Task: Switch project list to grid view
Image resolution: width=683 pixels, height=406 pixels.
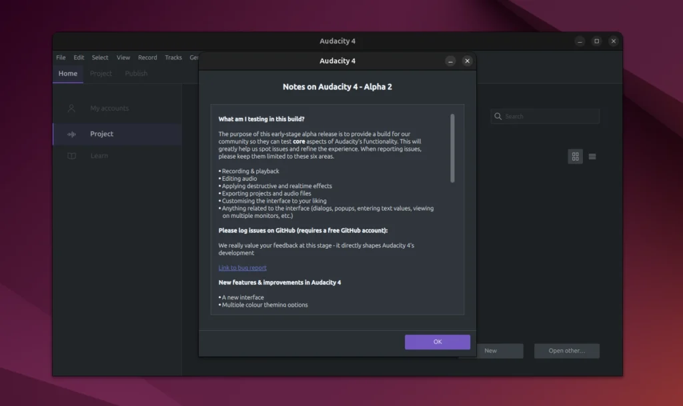Action: (x=575, y=156)
